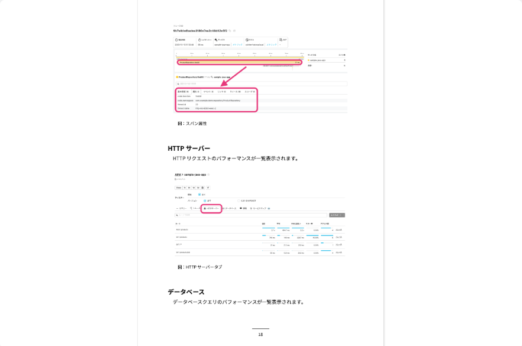This screenshot has width=522, height=346.
Task: Click the database icon on the データベース tab
Action: (223, 209)
